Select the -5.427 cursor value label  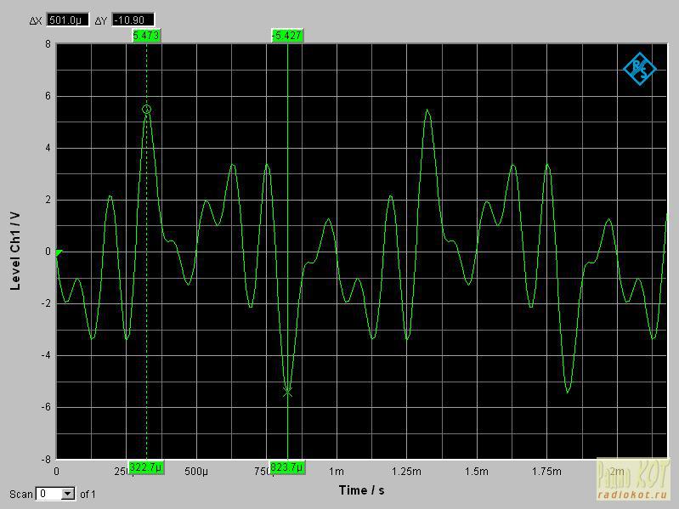[287, 36]
